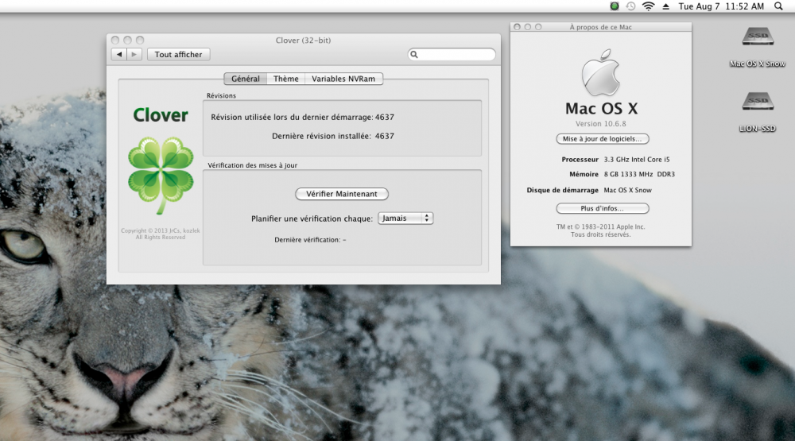Image resolution: width=795 pixels, height=441 pixels.
Task: Click the date and time in the menu bar
Action: [x=721, y=6]
